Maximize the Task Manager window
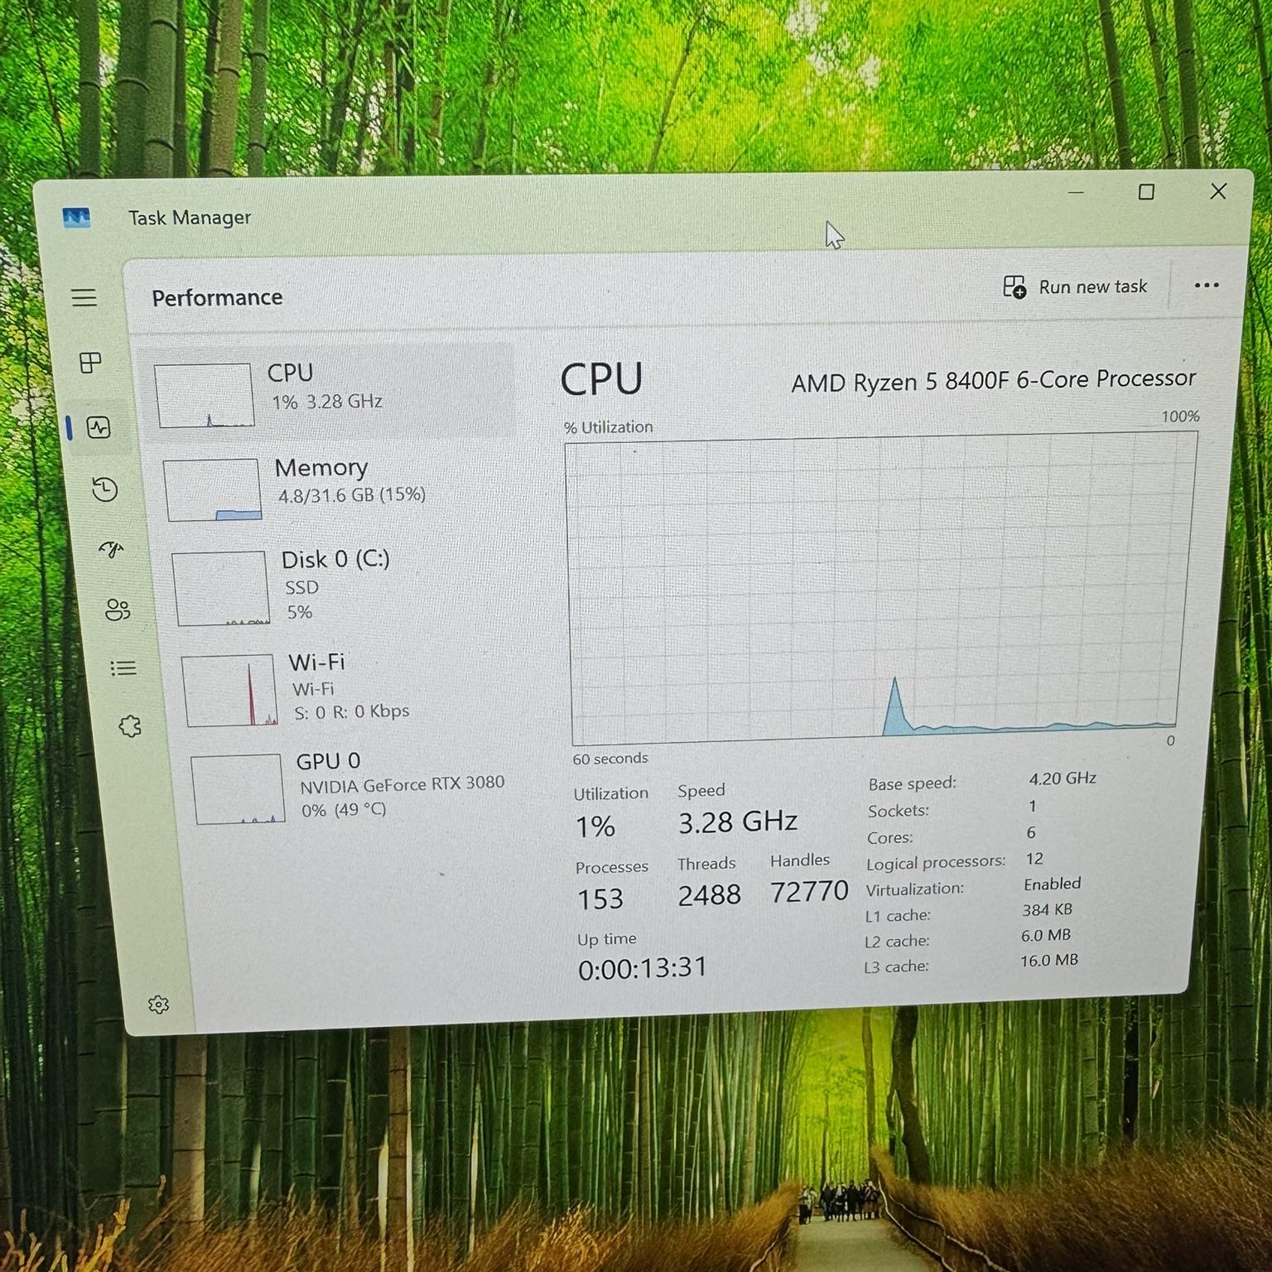 [x=1146, y=192]
